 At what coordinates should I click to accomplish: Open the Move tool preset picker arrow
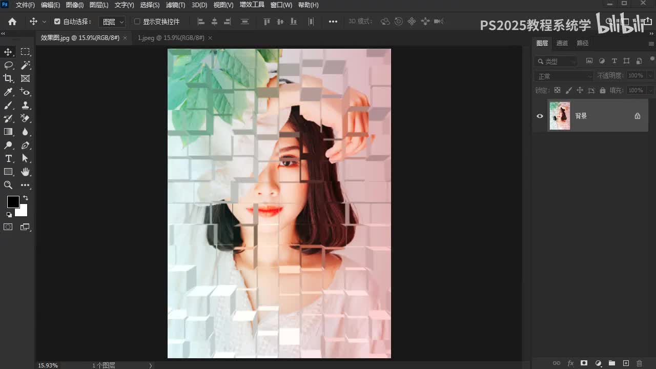pos(44,22)
